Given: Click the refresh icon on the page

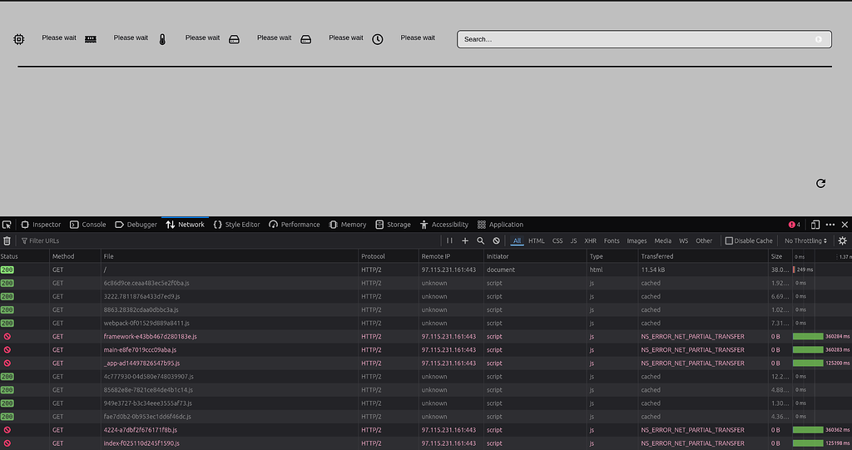Looking at the screenshot, I should coord(821,183).
